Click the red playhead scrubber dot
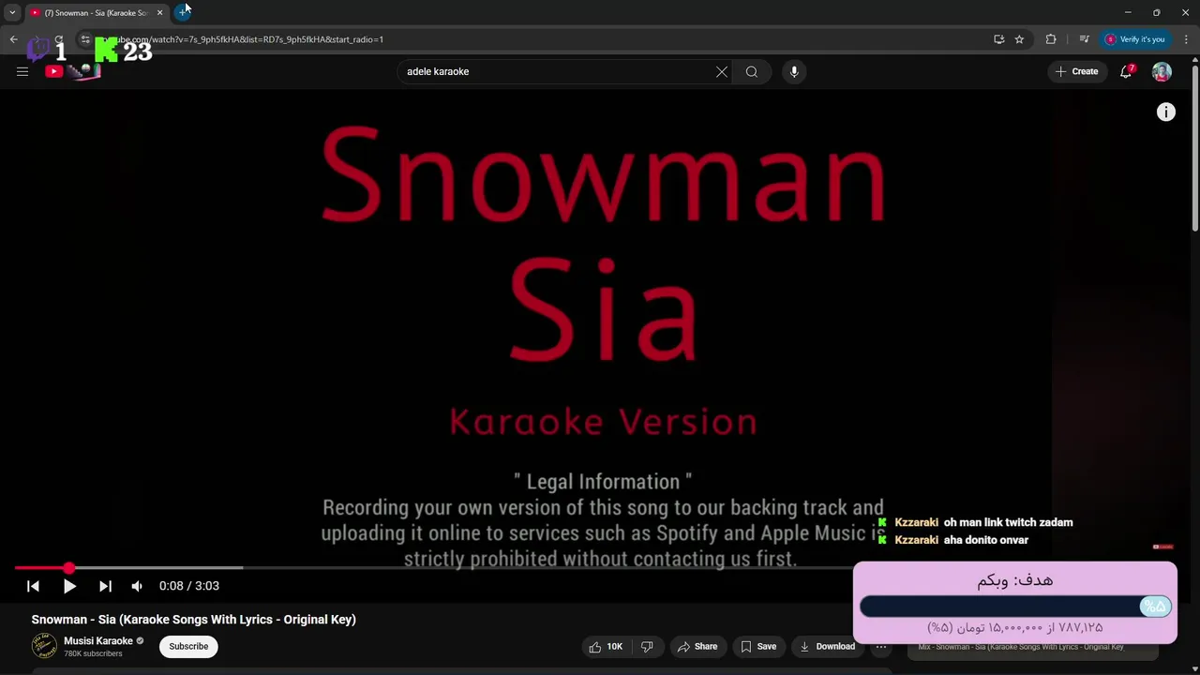Screen dimensions: 1200x675 (x=68, y=568)
